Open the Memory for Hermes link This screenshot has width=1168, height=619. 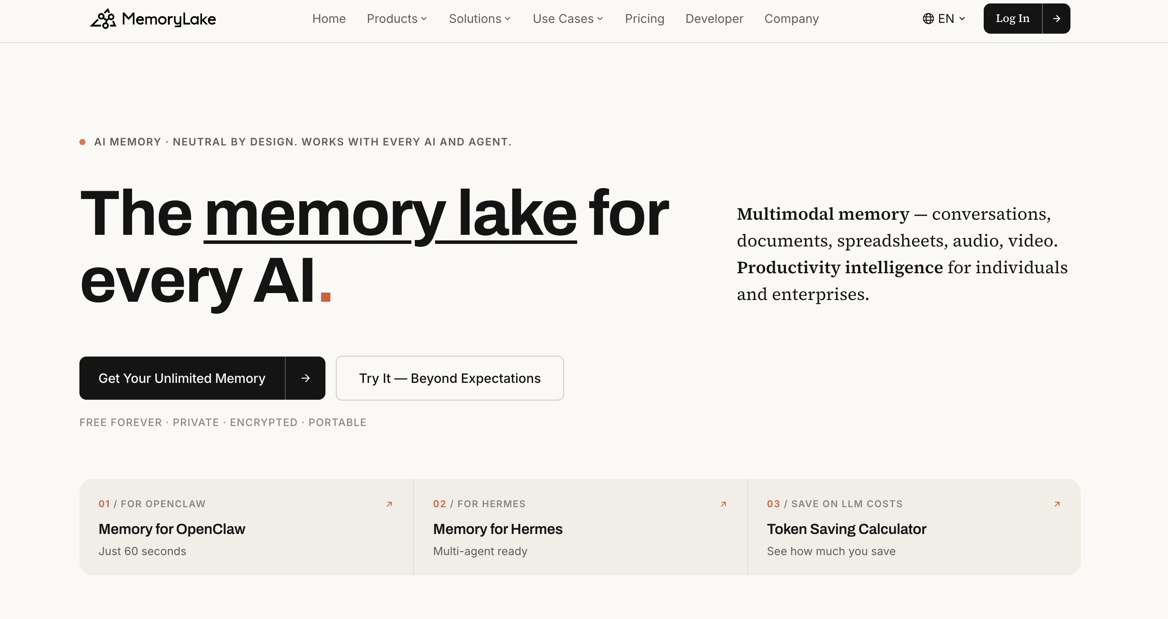(x=498, y=529)
